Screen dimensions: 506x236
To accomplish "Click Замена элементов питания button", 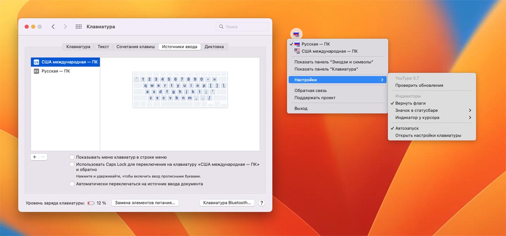I will pyautogui.click(x=145, y=203).
